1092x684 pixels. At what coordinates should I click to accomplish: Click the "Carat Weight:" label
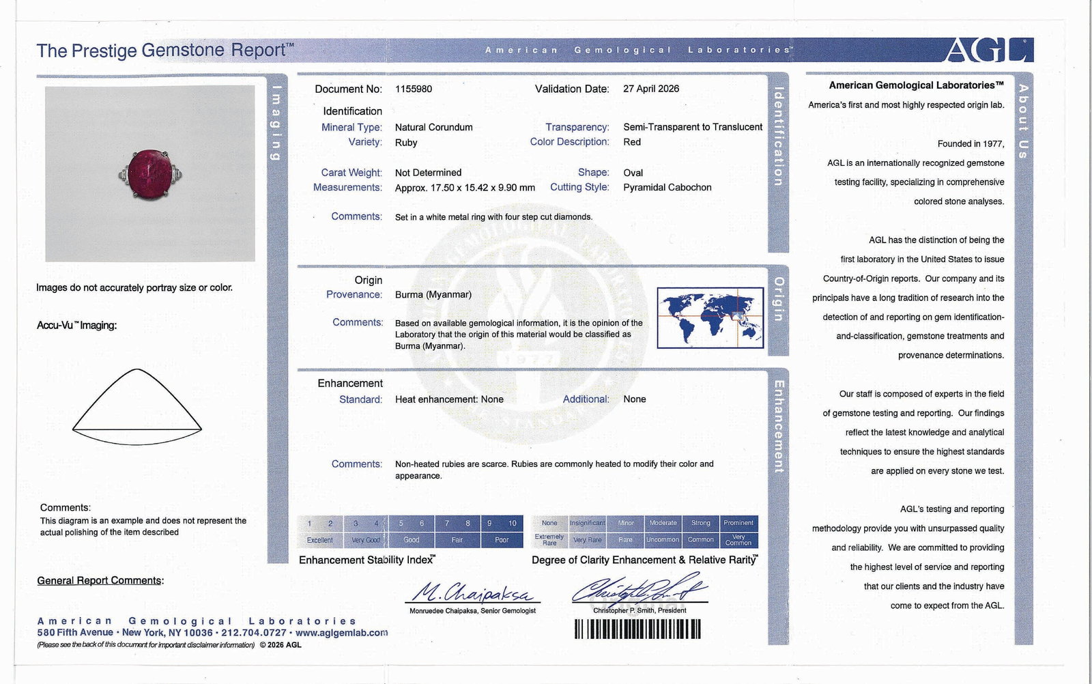coord(351,173)
